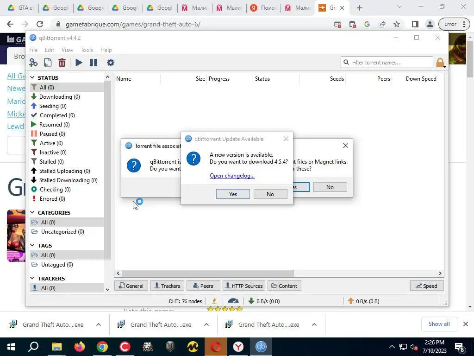Open the Tools menu
This screenshot has height=356, width=474.
click(87, 50)
